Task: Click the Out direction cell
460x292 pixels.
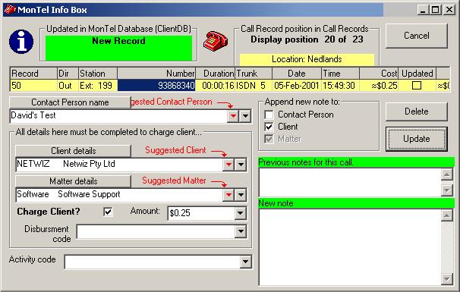Action: coord(68,86)
